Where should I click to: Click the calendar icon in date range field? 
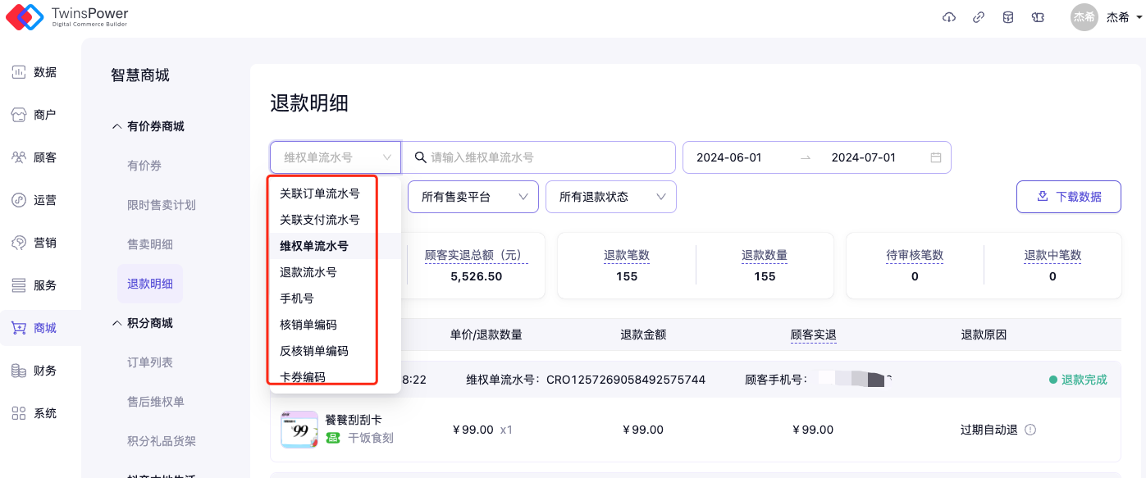936,157
